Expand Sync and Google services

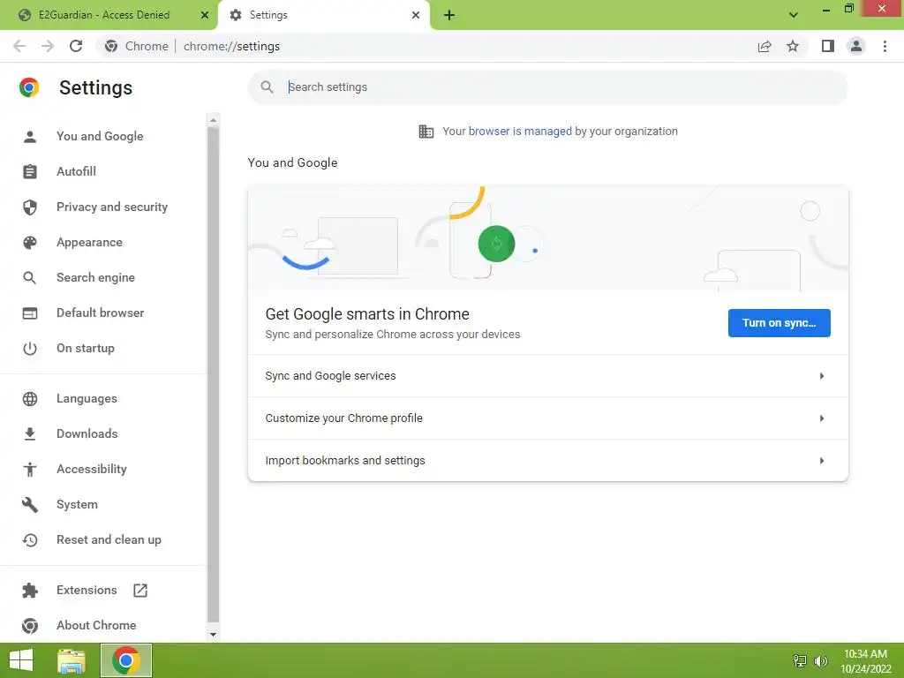(x=547, y=376)
